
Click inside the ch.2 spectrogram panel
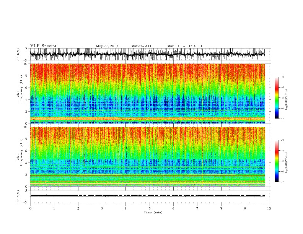pyautogui.click(x=147, y=157)
